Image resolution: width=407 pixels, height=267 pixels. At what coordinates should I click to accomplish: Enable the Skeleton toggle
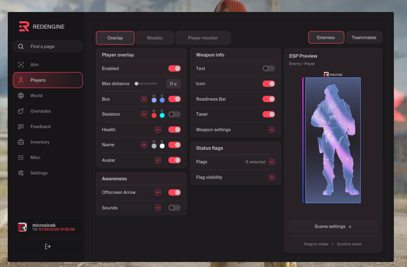[x=175, y=114]
